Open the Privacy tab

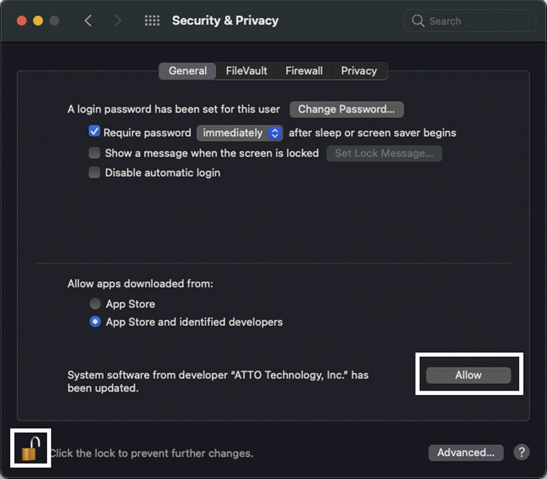[359, 71]
